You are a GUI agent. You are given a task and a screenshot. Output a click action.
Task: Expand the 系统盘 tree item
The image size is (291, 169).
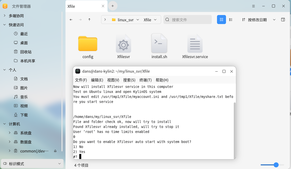(x=9, y=133)
